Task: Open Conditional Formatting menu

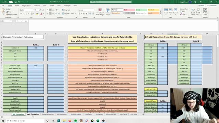Action: click(100, 12)
